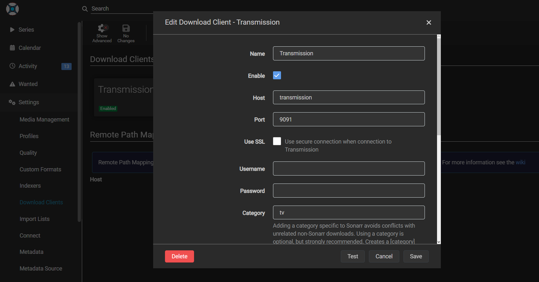
Task: Click the Show Advanced gear icon
Action: pos(102,28)
